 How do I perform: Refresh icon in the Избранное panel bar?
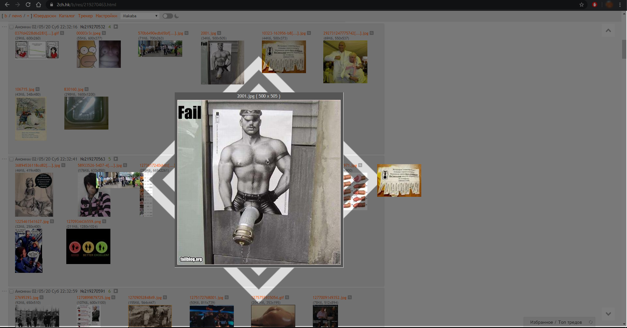(x=590, y=322)
